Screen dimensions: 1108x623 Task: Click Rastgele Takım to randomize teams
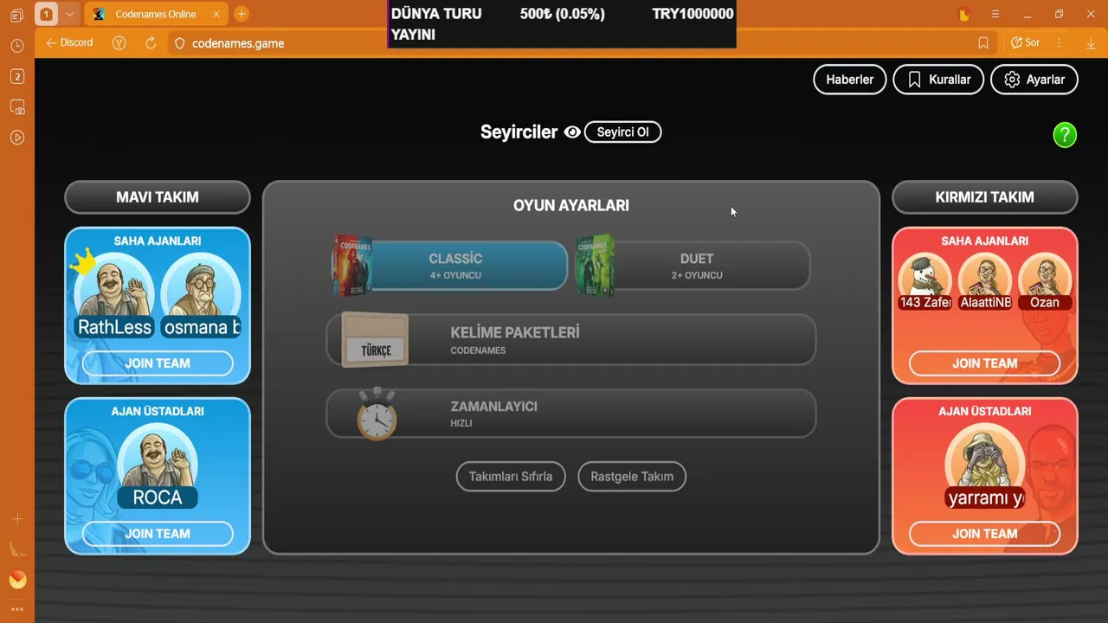[x=632, y=477]
